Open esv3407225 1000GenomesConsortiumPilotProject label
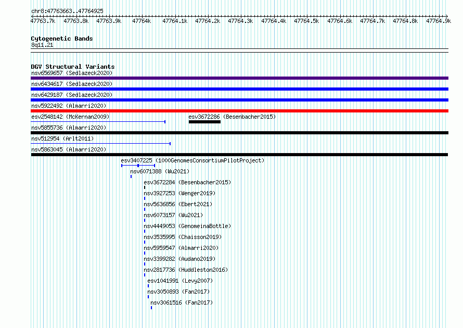This screenshot has height=328, width=463. [192, 160]
